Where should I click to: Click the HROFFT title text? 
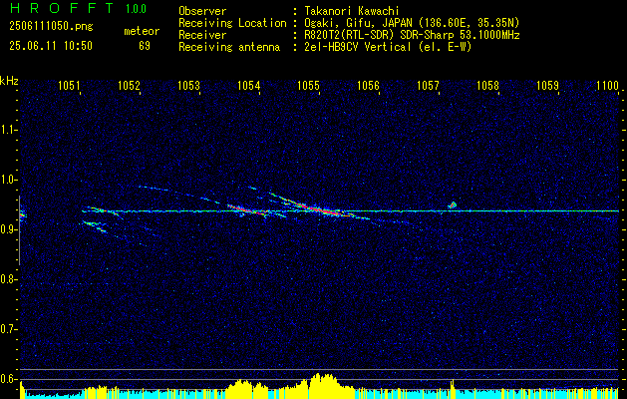pos(63,8)
